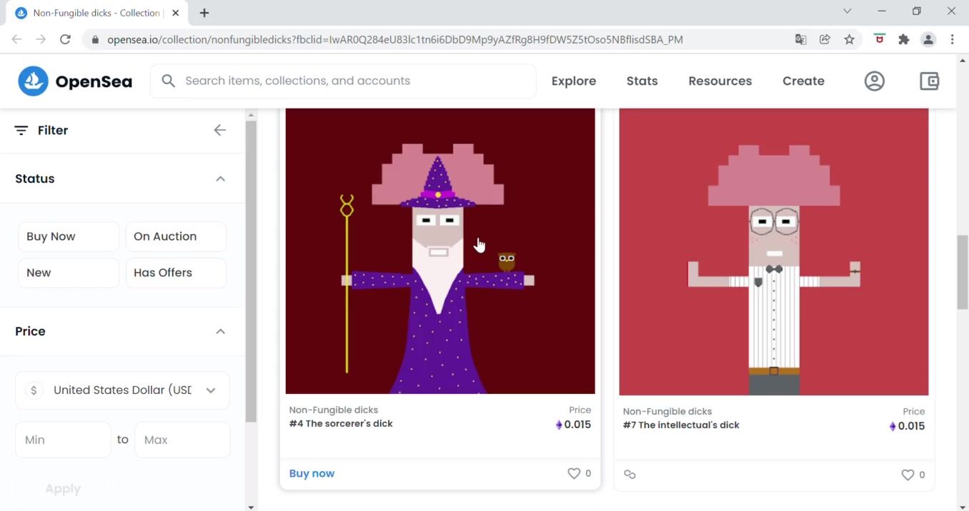
Task: Open the account profile icon
Action: (874, 81)
